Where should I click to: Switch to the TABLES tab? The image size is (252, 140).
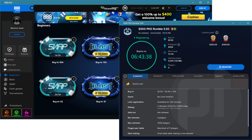(x=218, y=76)
